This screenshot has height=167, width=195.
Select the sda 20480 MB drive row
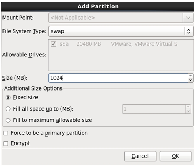point(121,44)
